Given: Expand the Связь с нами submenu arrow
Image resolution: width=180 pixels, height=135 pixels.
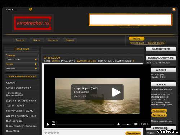Looking at the screenshot, I should tap(36, 60).
